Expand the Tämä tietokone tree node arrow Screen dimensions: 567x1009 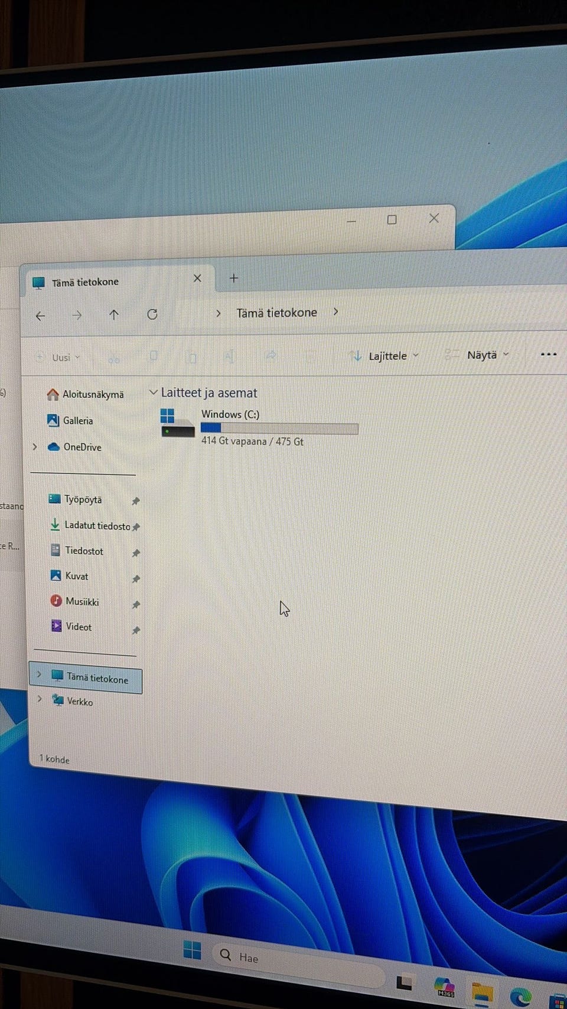[x=39, y=674]
